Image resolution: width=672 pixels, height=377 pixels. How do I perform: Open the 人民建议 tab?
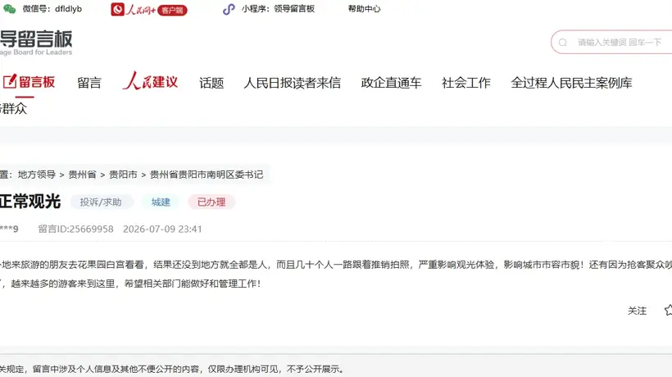tap(150, 81)
